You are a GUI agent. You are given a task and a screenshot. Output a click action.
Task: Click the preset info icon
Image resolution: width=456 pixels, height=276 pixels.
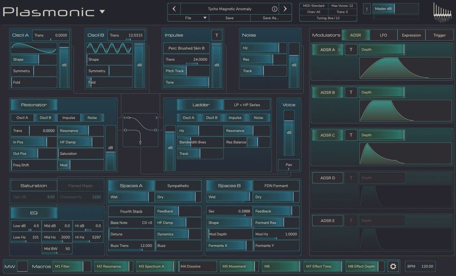click(274, 8)
